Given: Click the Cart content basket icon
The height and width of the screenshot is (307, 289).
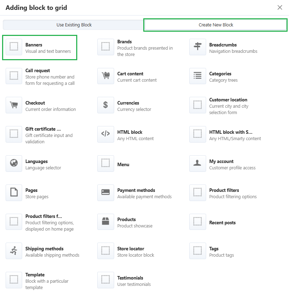Looking at the screenshot, I should click(x=106, y=76).
